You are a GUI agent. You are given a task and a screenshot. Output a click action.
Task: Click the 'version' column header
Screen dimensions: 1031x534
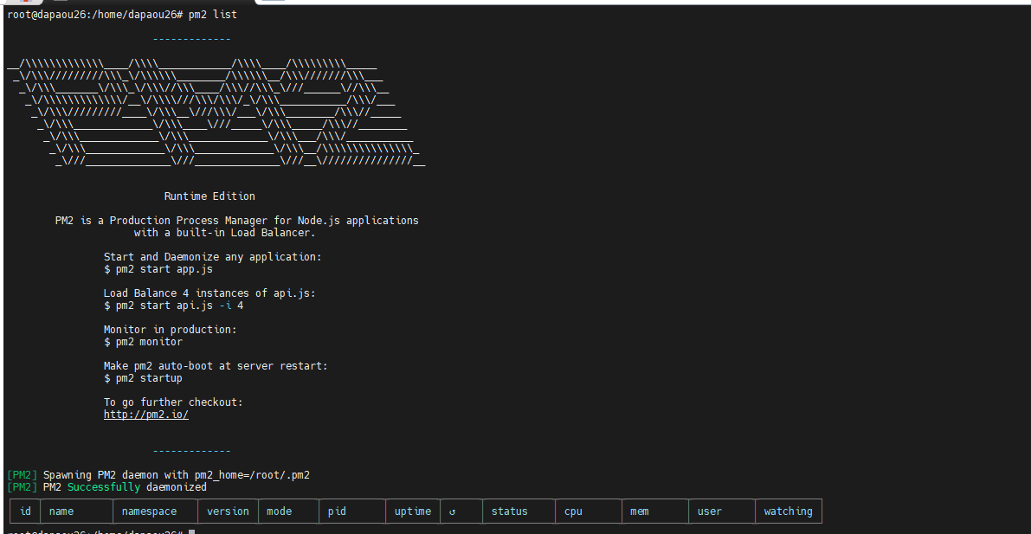[x=229, y=511]
